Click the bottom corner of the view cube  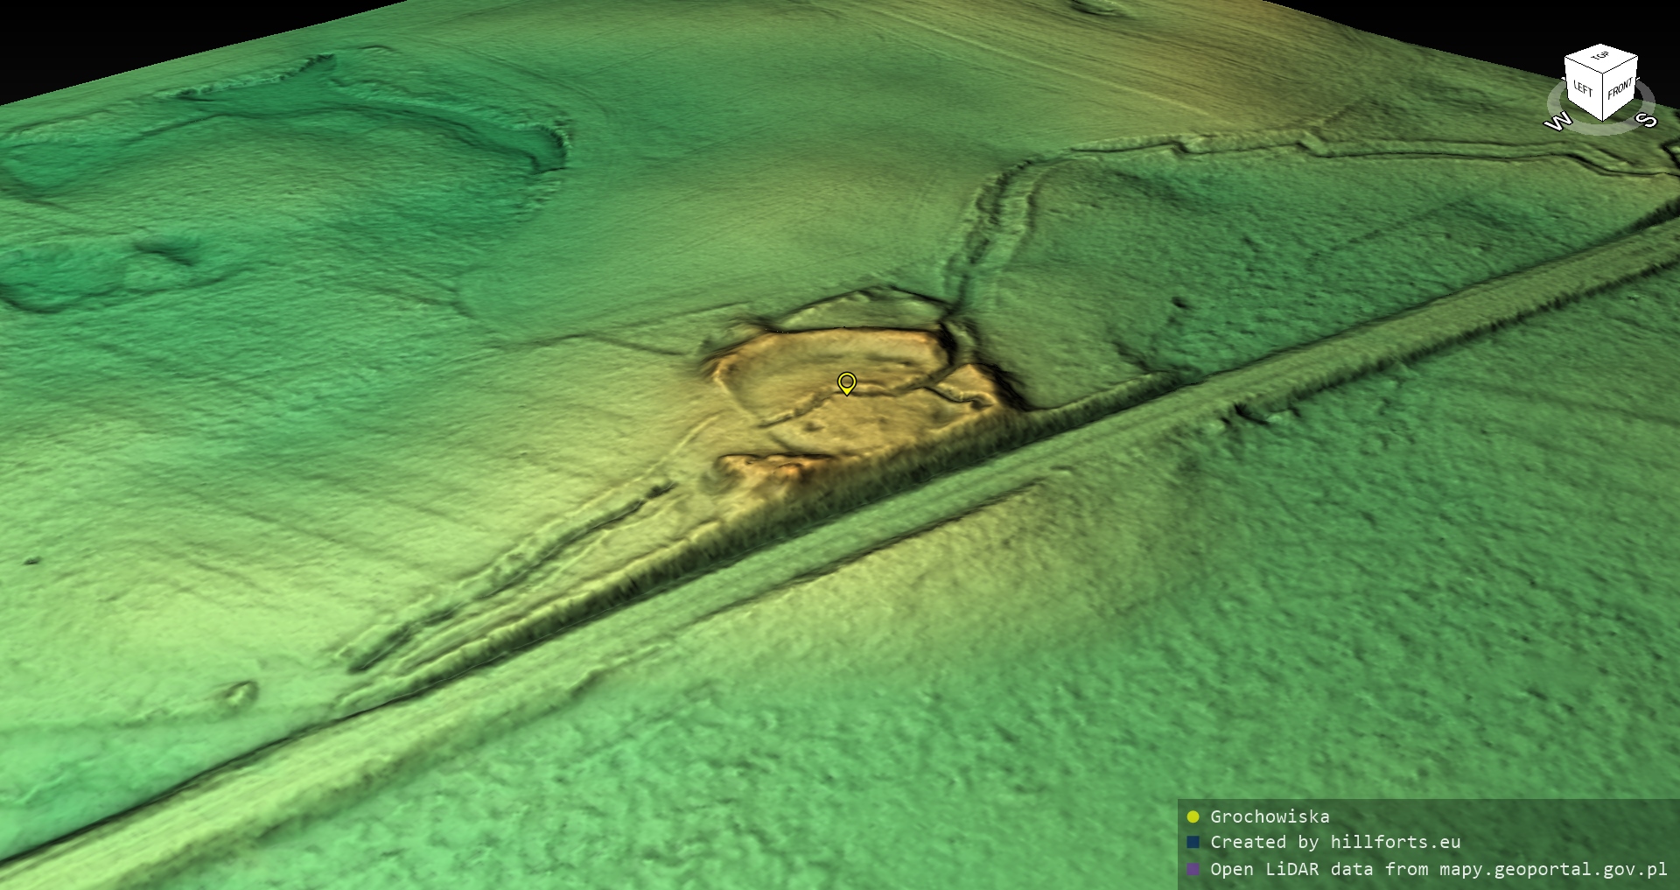coord(1602,120)
